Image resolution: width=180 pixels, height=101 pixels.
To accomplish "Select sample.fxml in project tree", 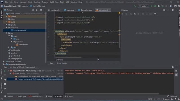I will [x=22, y=45].
